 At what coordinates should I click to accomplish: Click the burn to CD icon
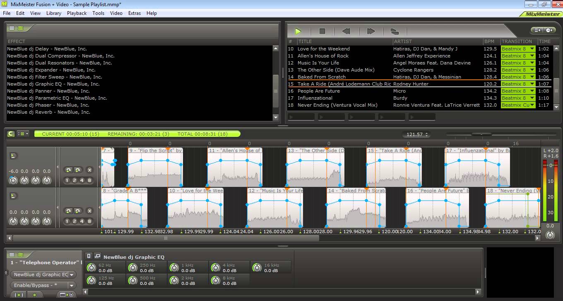[x=549, y=30]
